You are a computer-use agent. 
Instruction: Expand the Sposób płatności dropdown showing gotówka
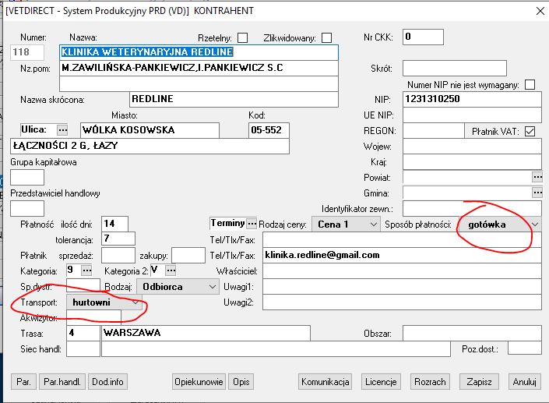[x=534, y=224]
